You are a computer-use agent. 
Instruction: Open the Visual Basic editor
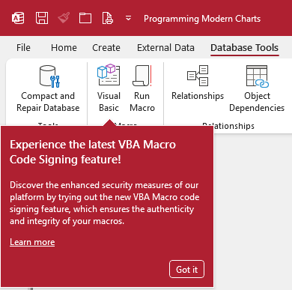[x=109, y=88]
